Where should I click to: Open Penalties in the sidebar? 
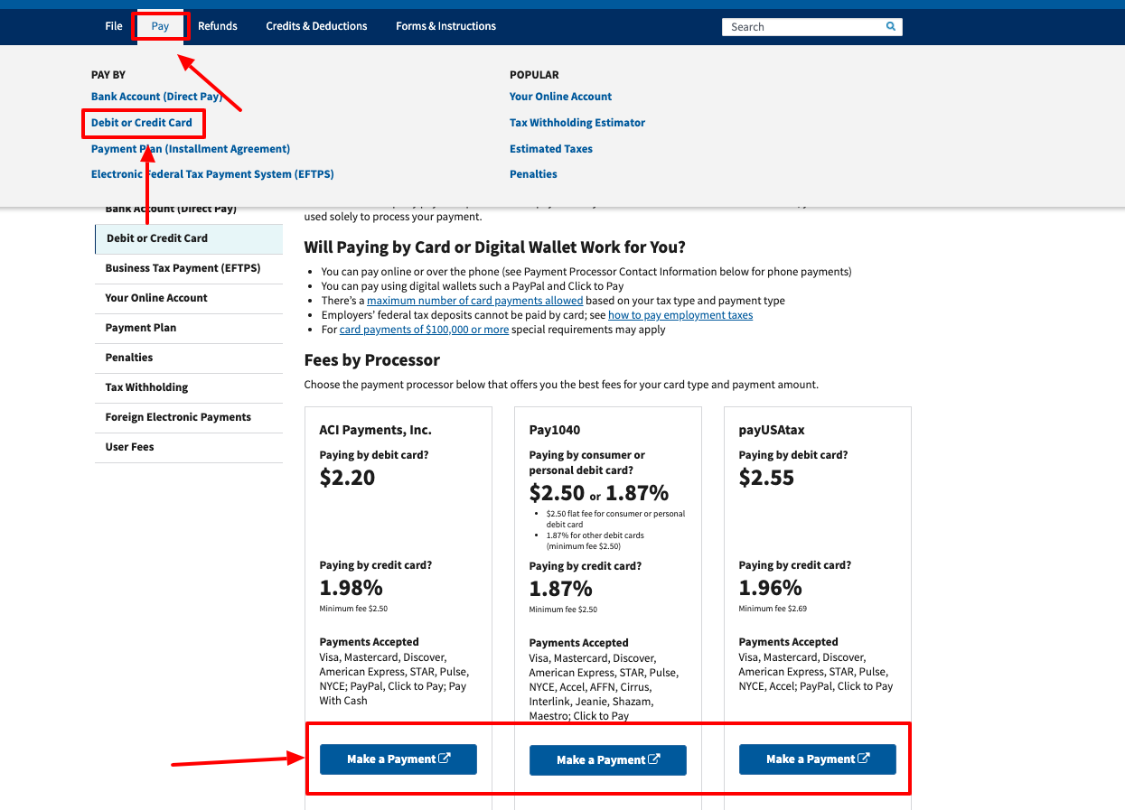(x=127, y=358)
